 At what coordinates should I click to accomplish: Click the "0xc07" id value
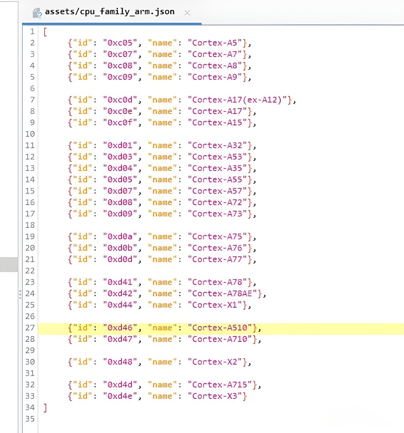point(120,54)
